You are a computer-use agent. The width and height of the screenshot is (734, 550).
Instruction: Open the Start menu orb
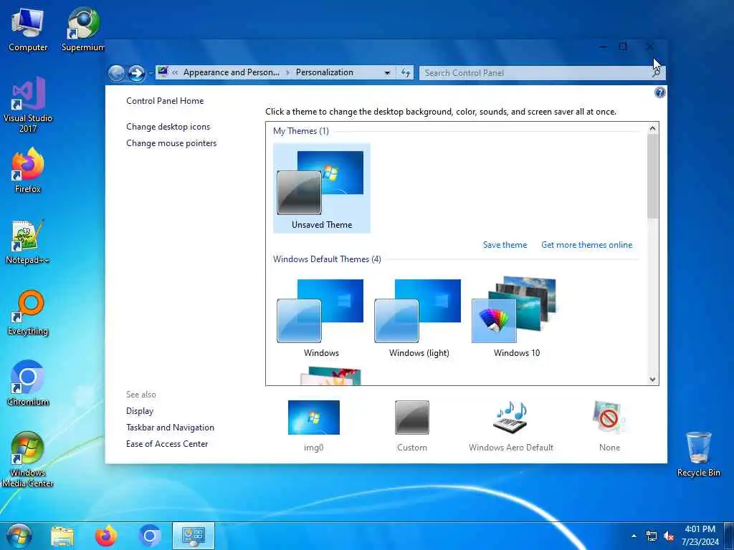coord(19,536)
